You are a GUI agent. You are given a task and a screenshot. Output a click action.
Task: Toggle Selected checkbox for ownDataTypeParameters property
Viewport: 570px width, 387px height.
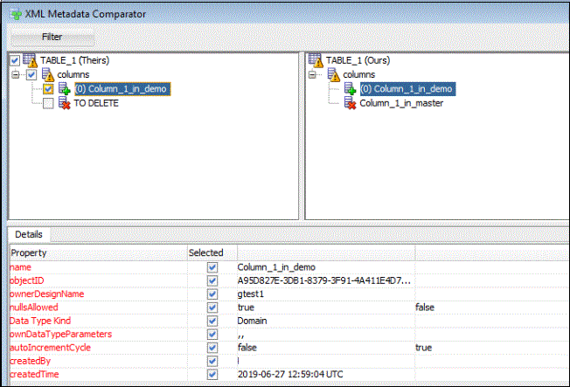212,335
